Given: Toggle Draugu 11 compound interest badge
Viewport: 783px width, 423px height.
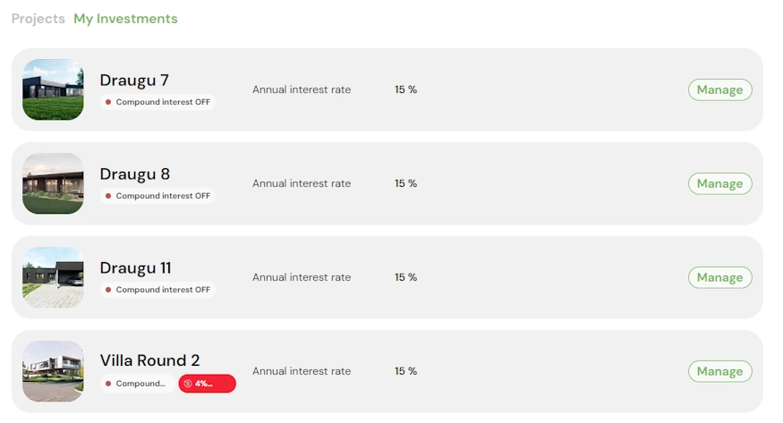Looking at the screenshot, I should coord(157,290).
